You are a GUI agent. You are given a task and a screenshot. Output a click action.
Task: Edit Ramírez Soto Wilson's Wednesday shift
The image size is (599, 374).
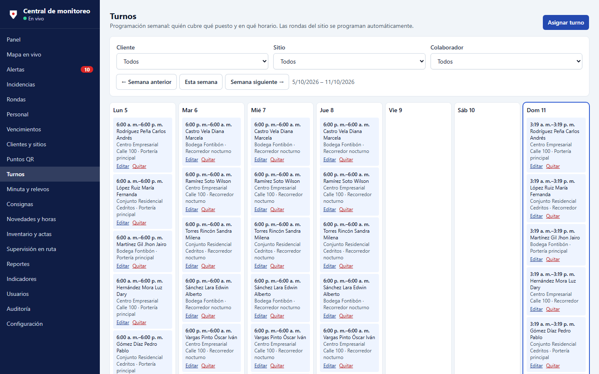[x=261, y=209]
